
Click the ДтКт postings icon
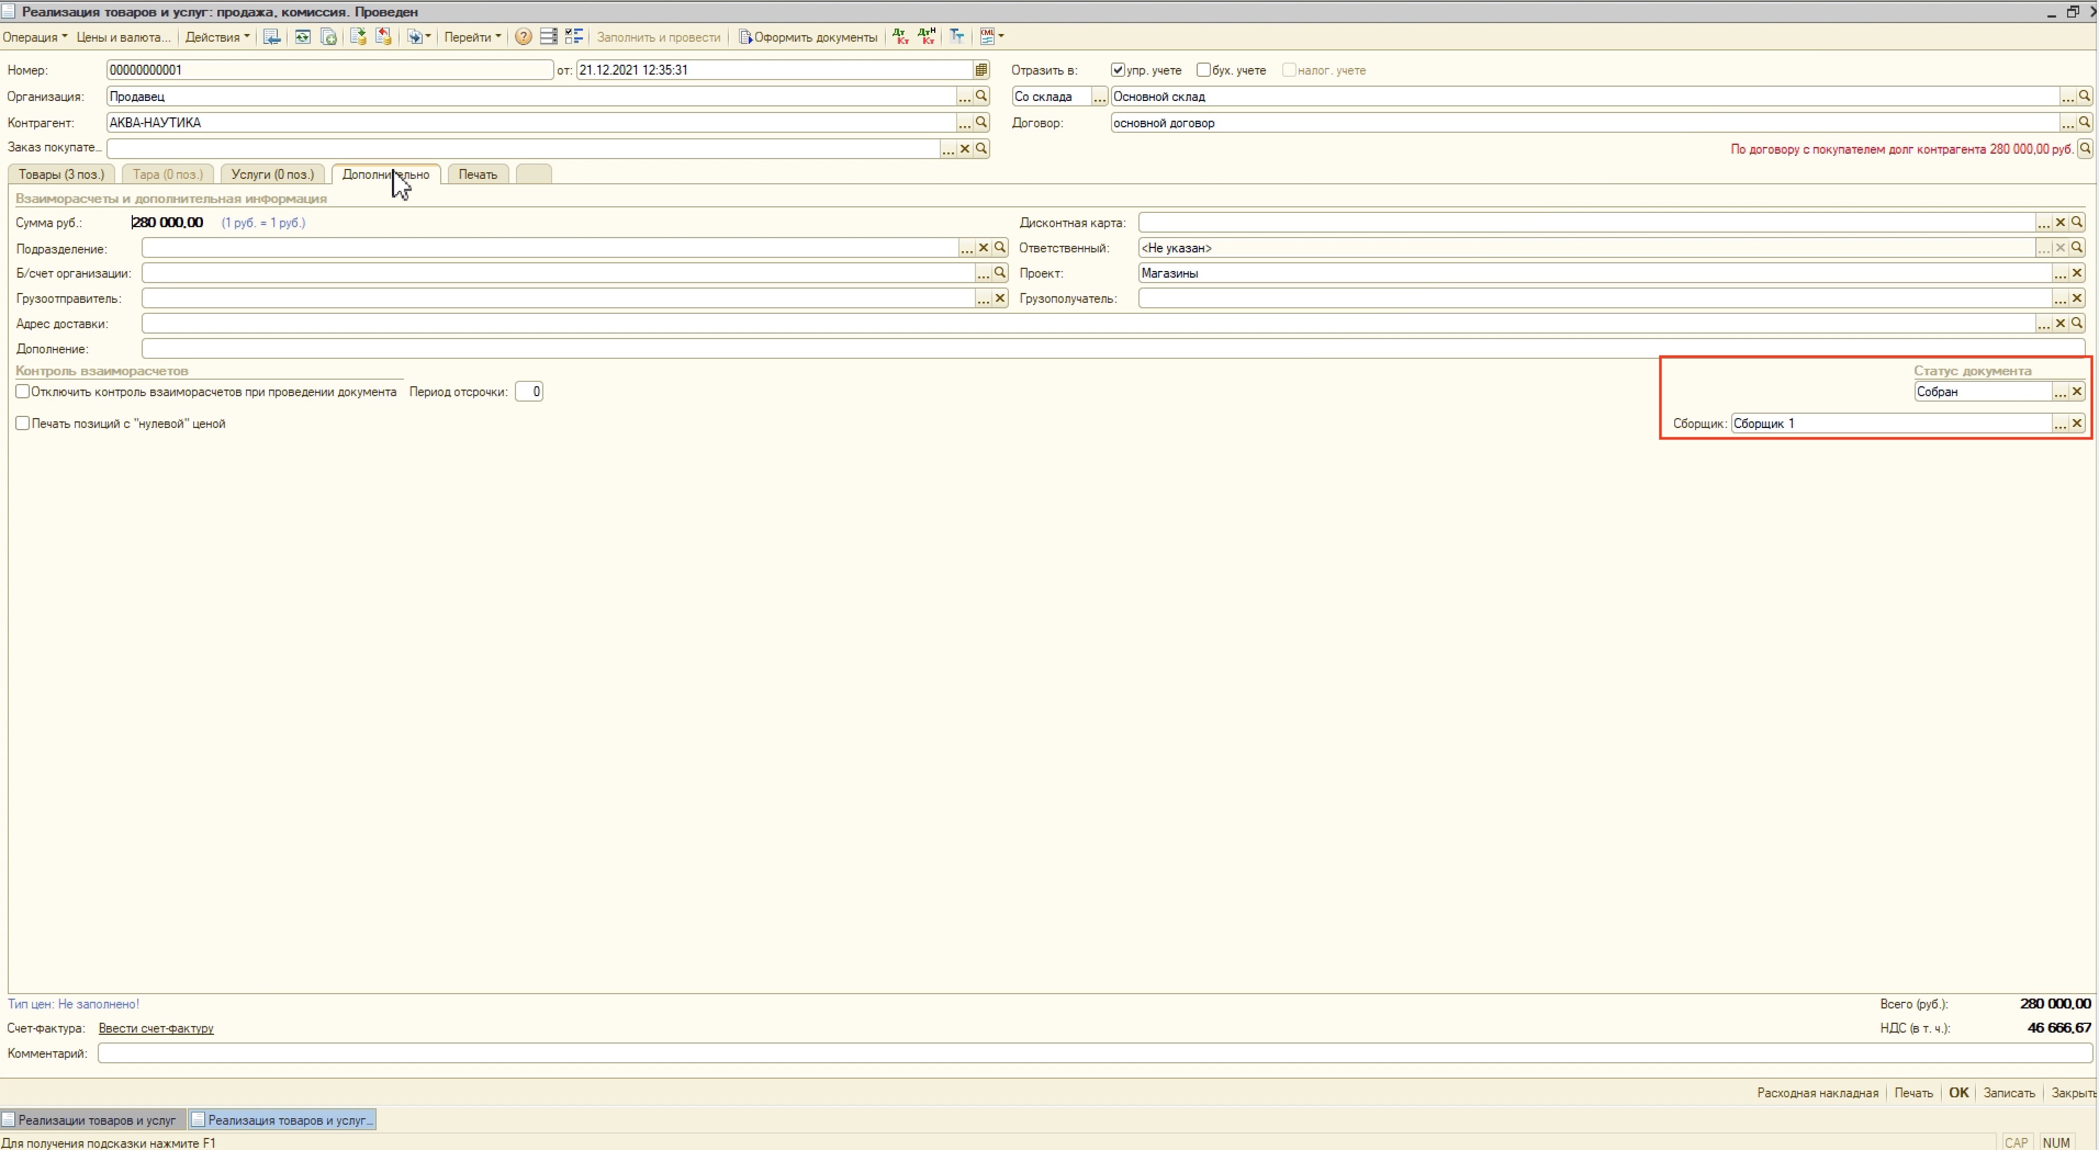[x=900, y=37]
